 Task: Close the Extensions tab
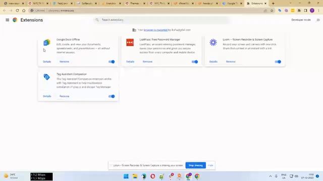265,4
